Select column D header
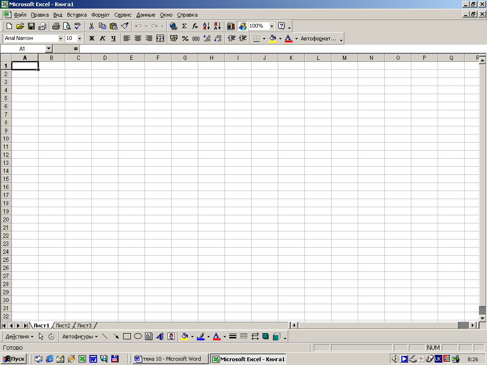This screenshot has width=487, height=365. 105,58
